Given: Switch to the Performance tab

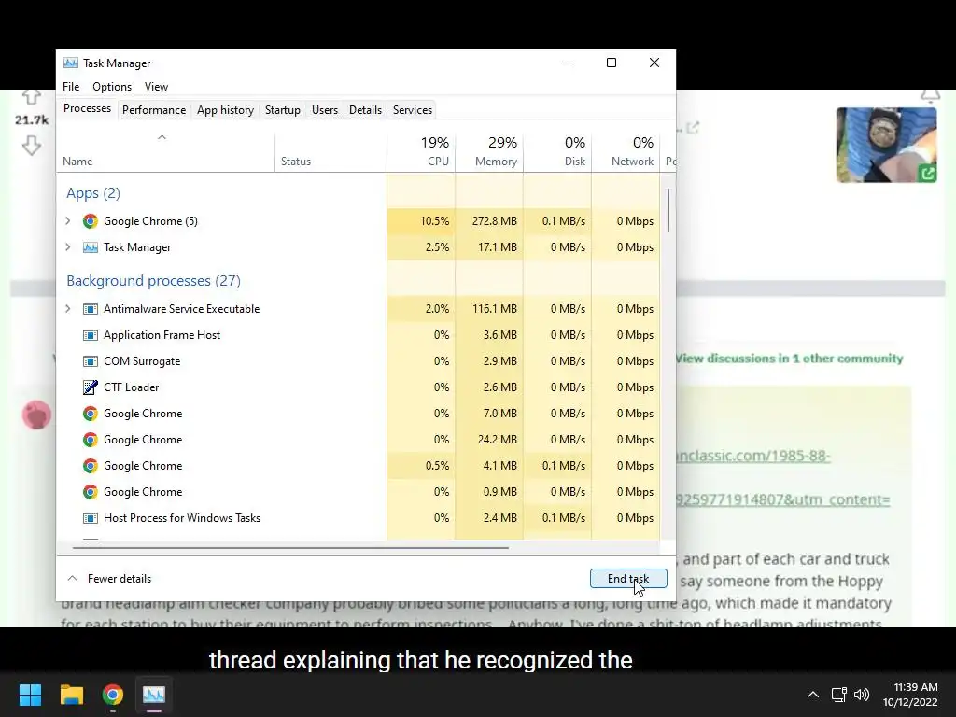Looking at the screenshot, I should click(x=154, y=110).
